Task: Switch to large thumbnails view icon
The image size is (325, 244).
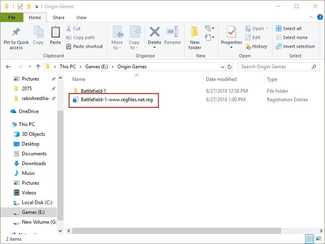Action: tap(318, 239)
